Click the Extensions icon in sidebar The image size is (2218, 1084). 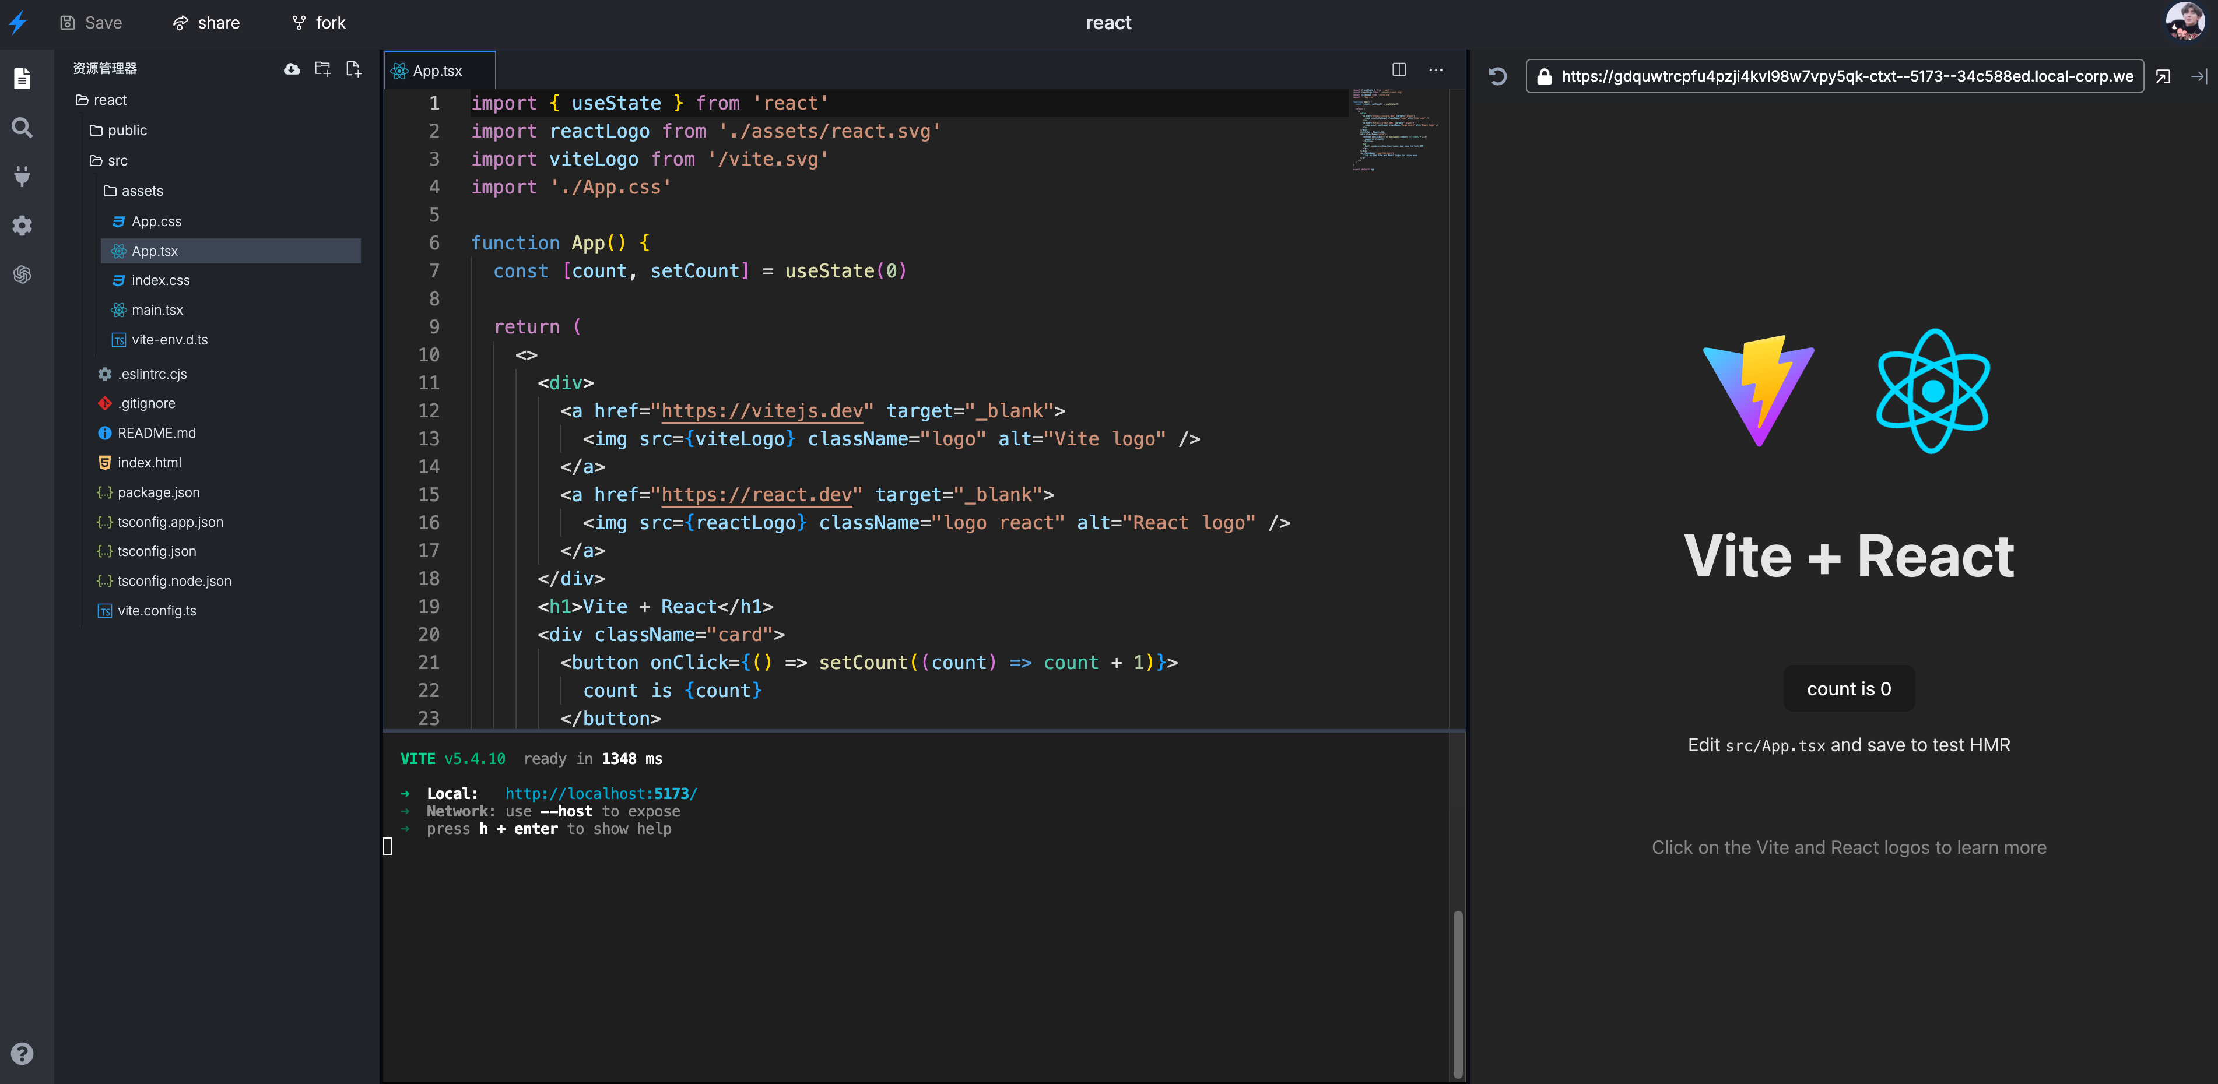click(21, 177)
